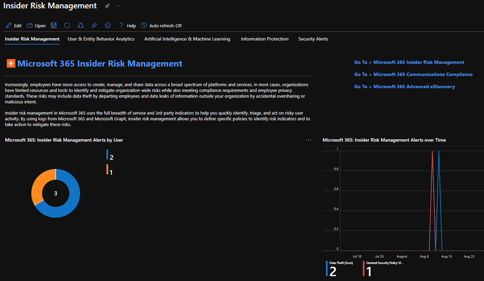Image resolution: width=484 pixels, height=281 pixels.
Task: Click the Alerts by User chart title
Action: tap(64, 140)
